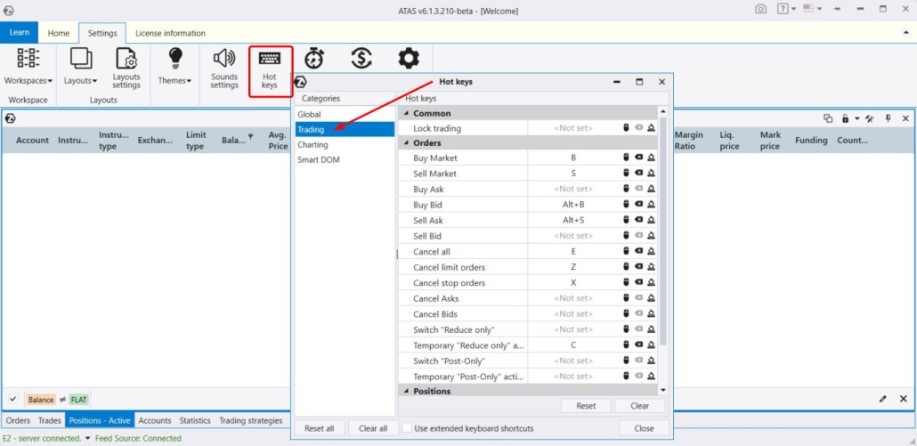Image resolution: width=917 pixels, height=446 pixels.
Task: Click the Close button in Hot keys dialog
Action: 644,428
